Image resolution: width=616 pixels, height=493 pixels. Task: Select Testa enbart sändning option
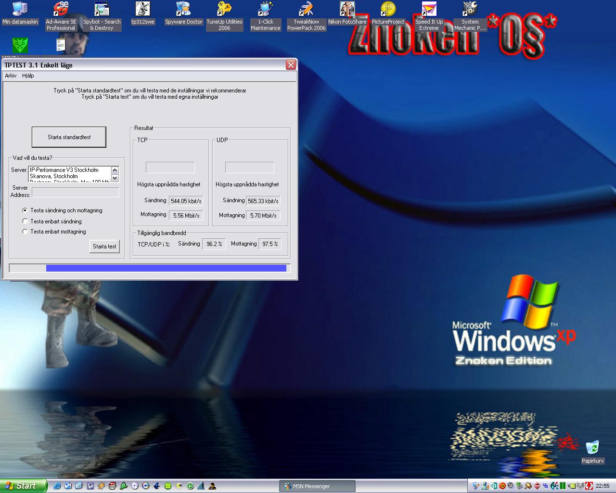[x=52, y=221]
